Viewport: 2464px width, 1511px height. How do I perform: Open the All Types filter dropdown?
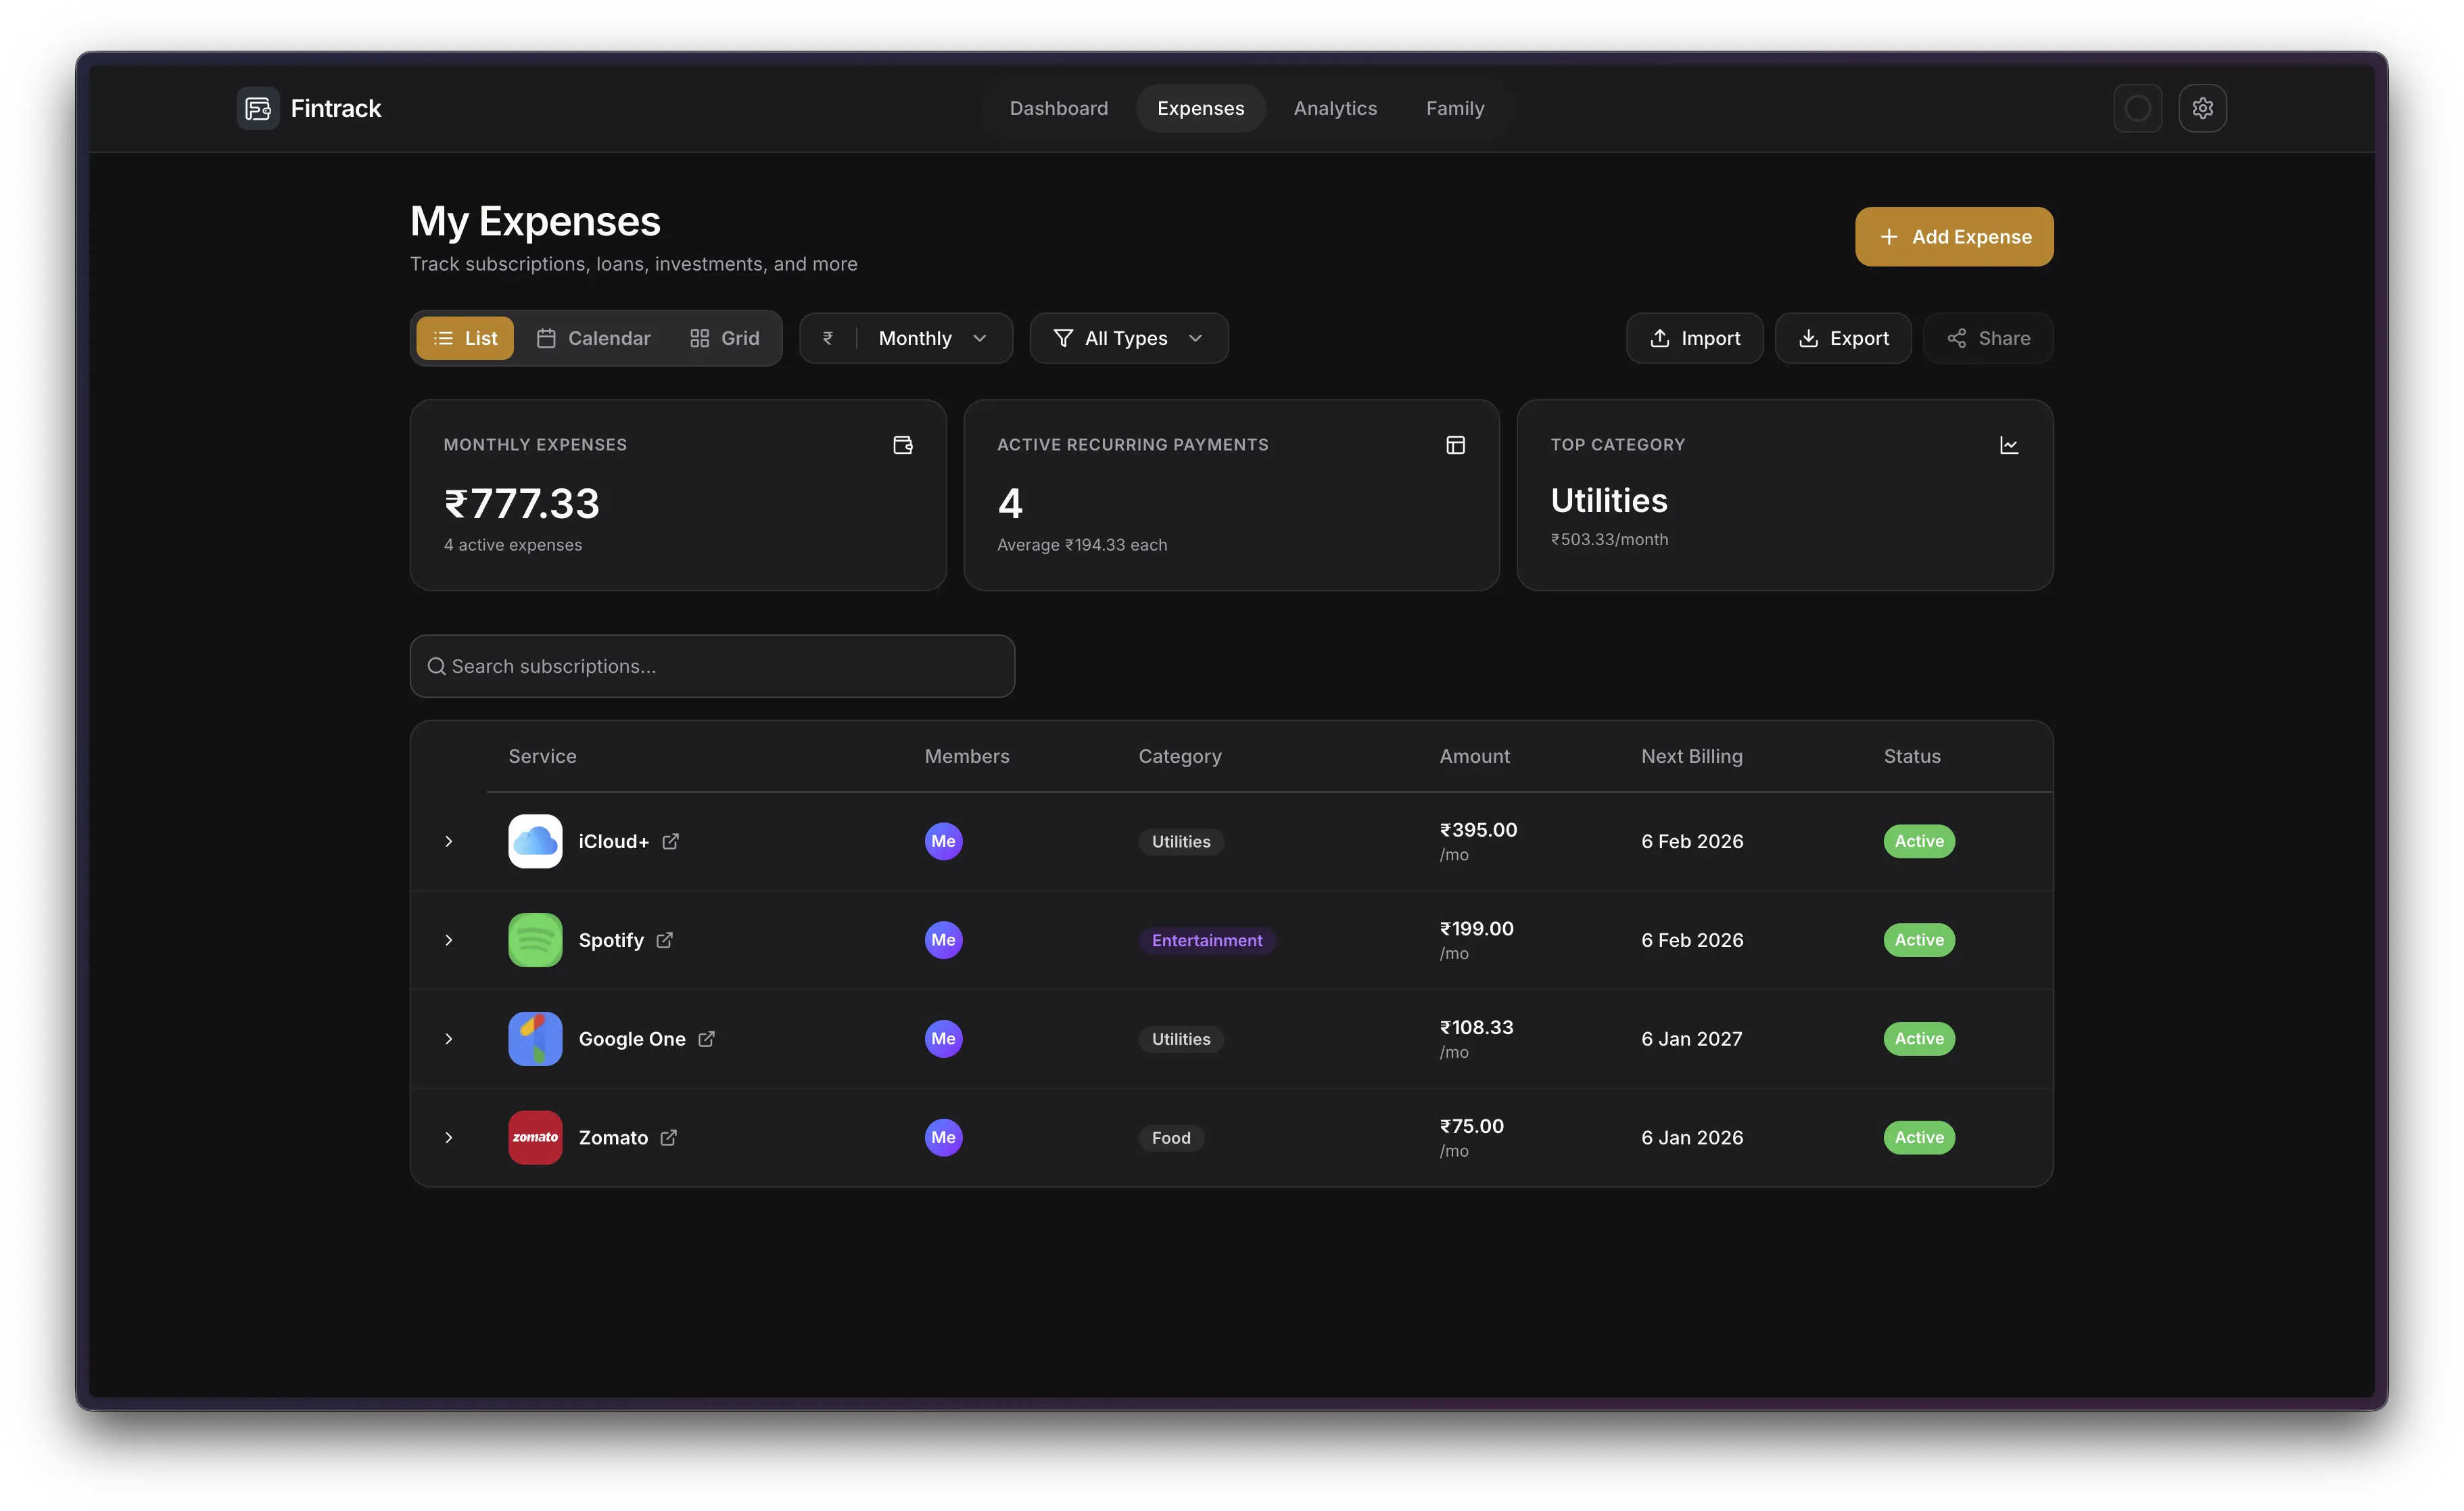click(x=1129, y=338)
